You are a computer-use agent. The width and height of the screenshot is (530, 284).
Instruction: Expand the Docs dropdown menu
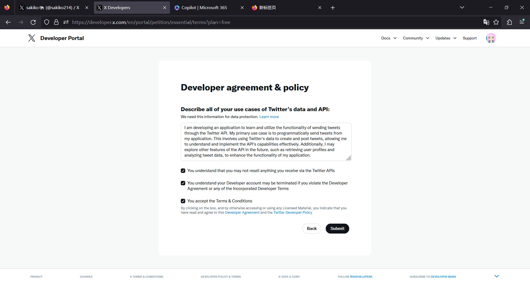click(x=389, y=38)
